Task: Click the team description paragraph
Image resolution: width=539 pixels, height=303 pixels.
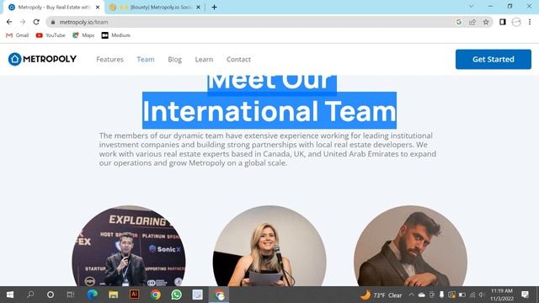Action: pyautogui.click(x=268, y=149)
